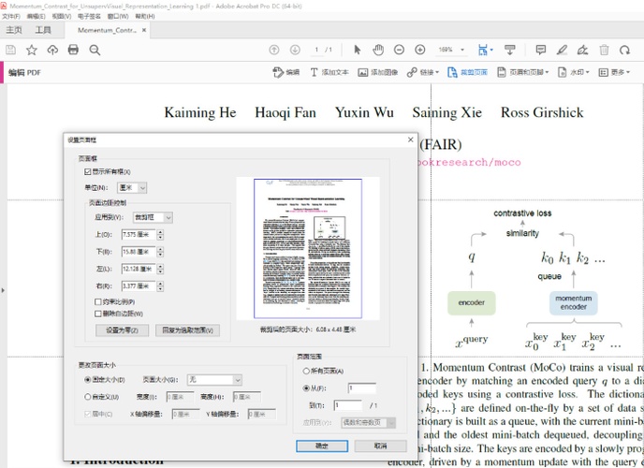Click the 设置为零 set to zero button
The width and height of the screenshot is (644, 468).
coord(122,330)
